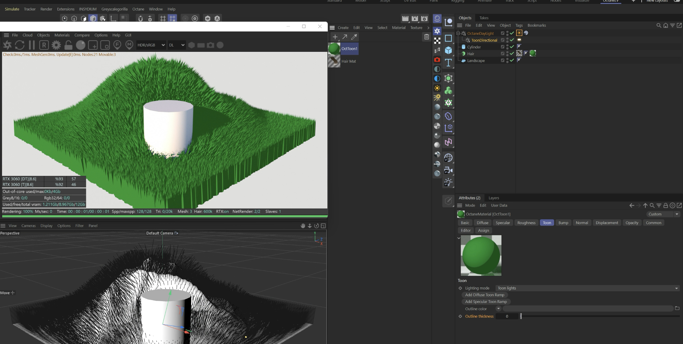Screen dimensions: 683x344
Task: Open the Live Viewer Materials menu
Action: 62,35
